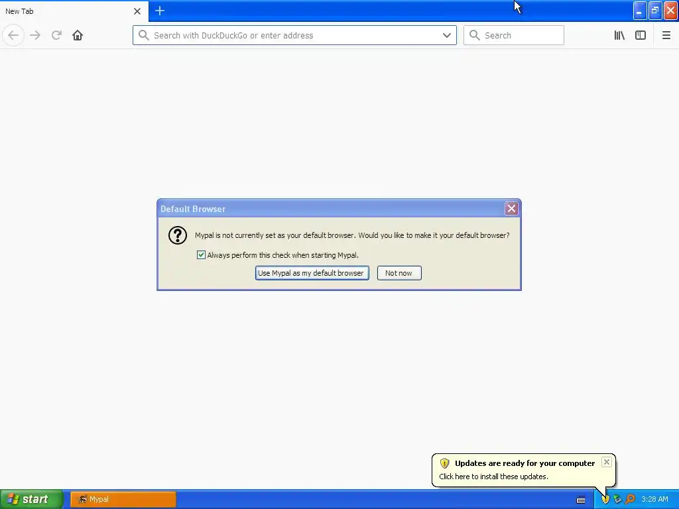The width and height of the screenshot is (679, 509).
Task: Restore down the Mypal window
Action: click(655, 11)
